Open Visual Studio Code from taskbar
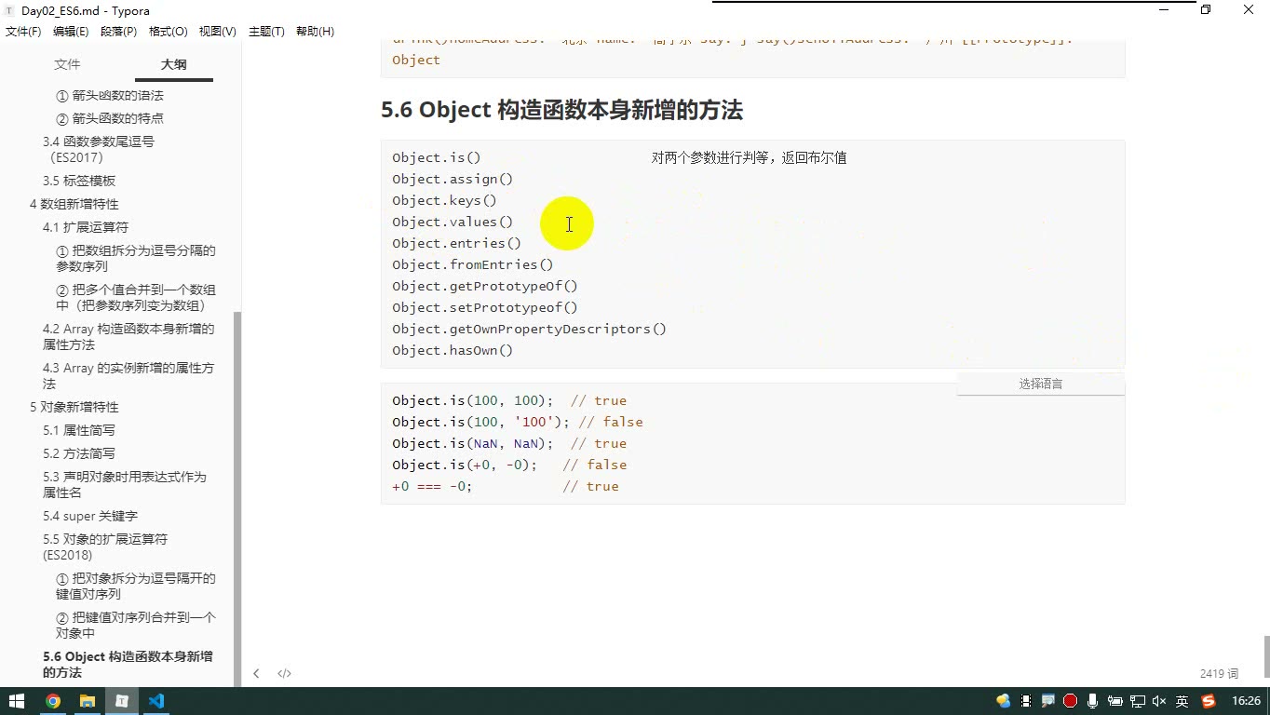Screen dimensions: 1270x715 click(x=156, y=701)
